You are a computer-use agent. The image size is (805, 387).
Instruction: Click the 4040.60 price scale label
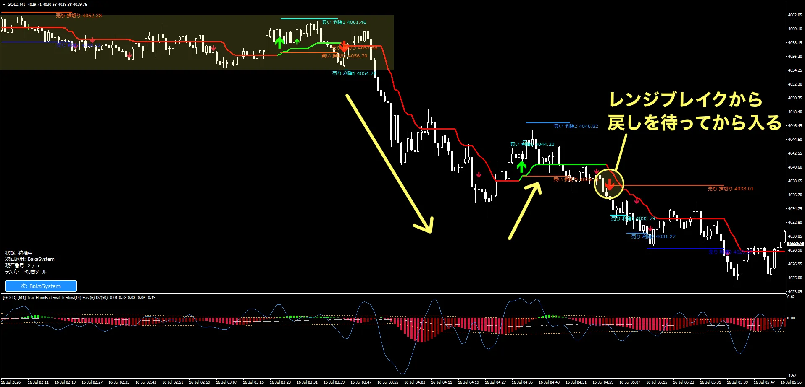click(x=795, y=167)
